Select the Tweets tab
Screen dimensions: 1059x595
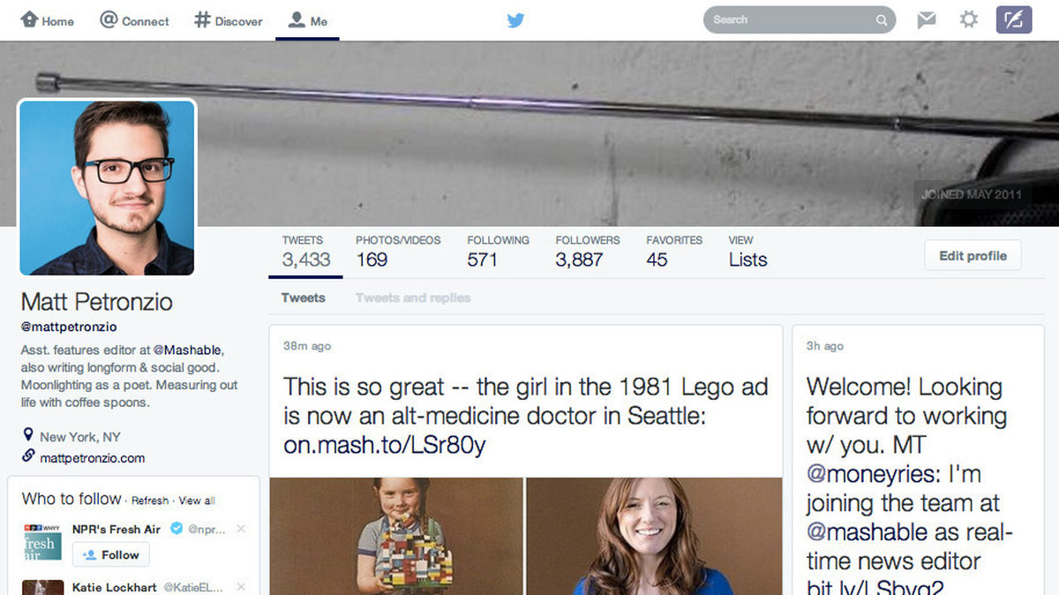304,297
